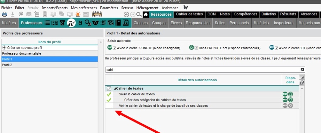The width and height of the screenshot is (321, 133).
Task: Open the Hébergement menu
Action: (147, 8)
